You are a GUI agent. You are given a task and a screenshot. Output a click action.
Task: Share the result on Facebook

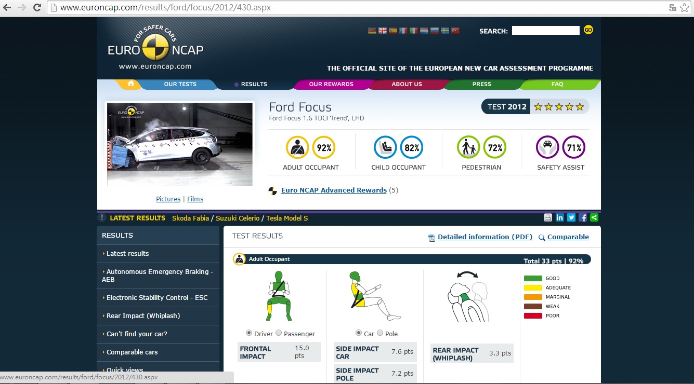tap(583, 217)
